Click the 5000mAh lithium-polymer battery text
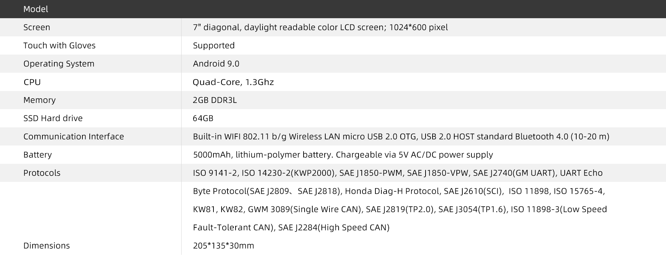This screenshot has width=666, height=255. [343, 155]
